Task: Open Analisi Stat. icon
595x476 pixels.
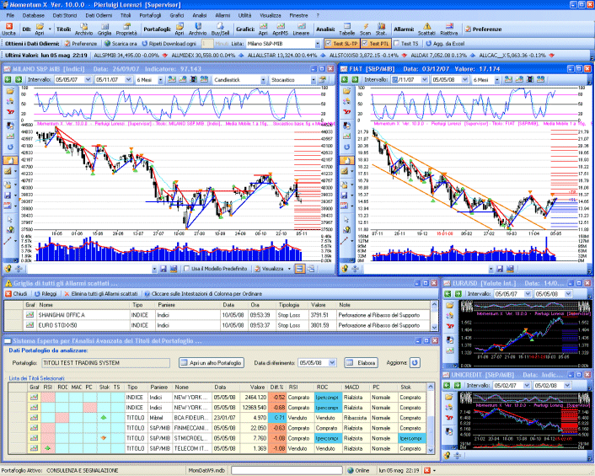Action: (x=381, y=29)
